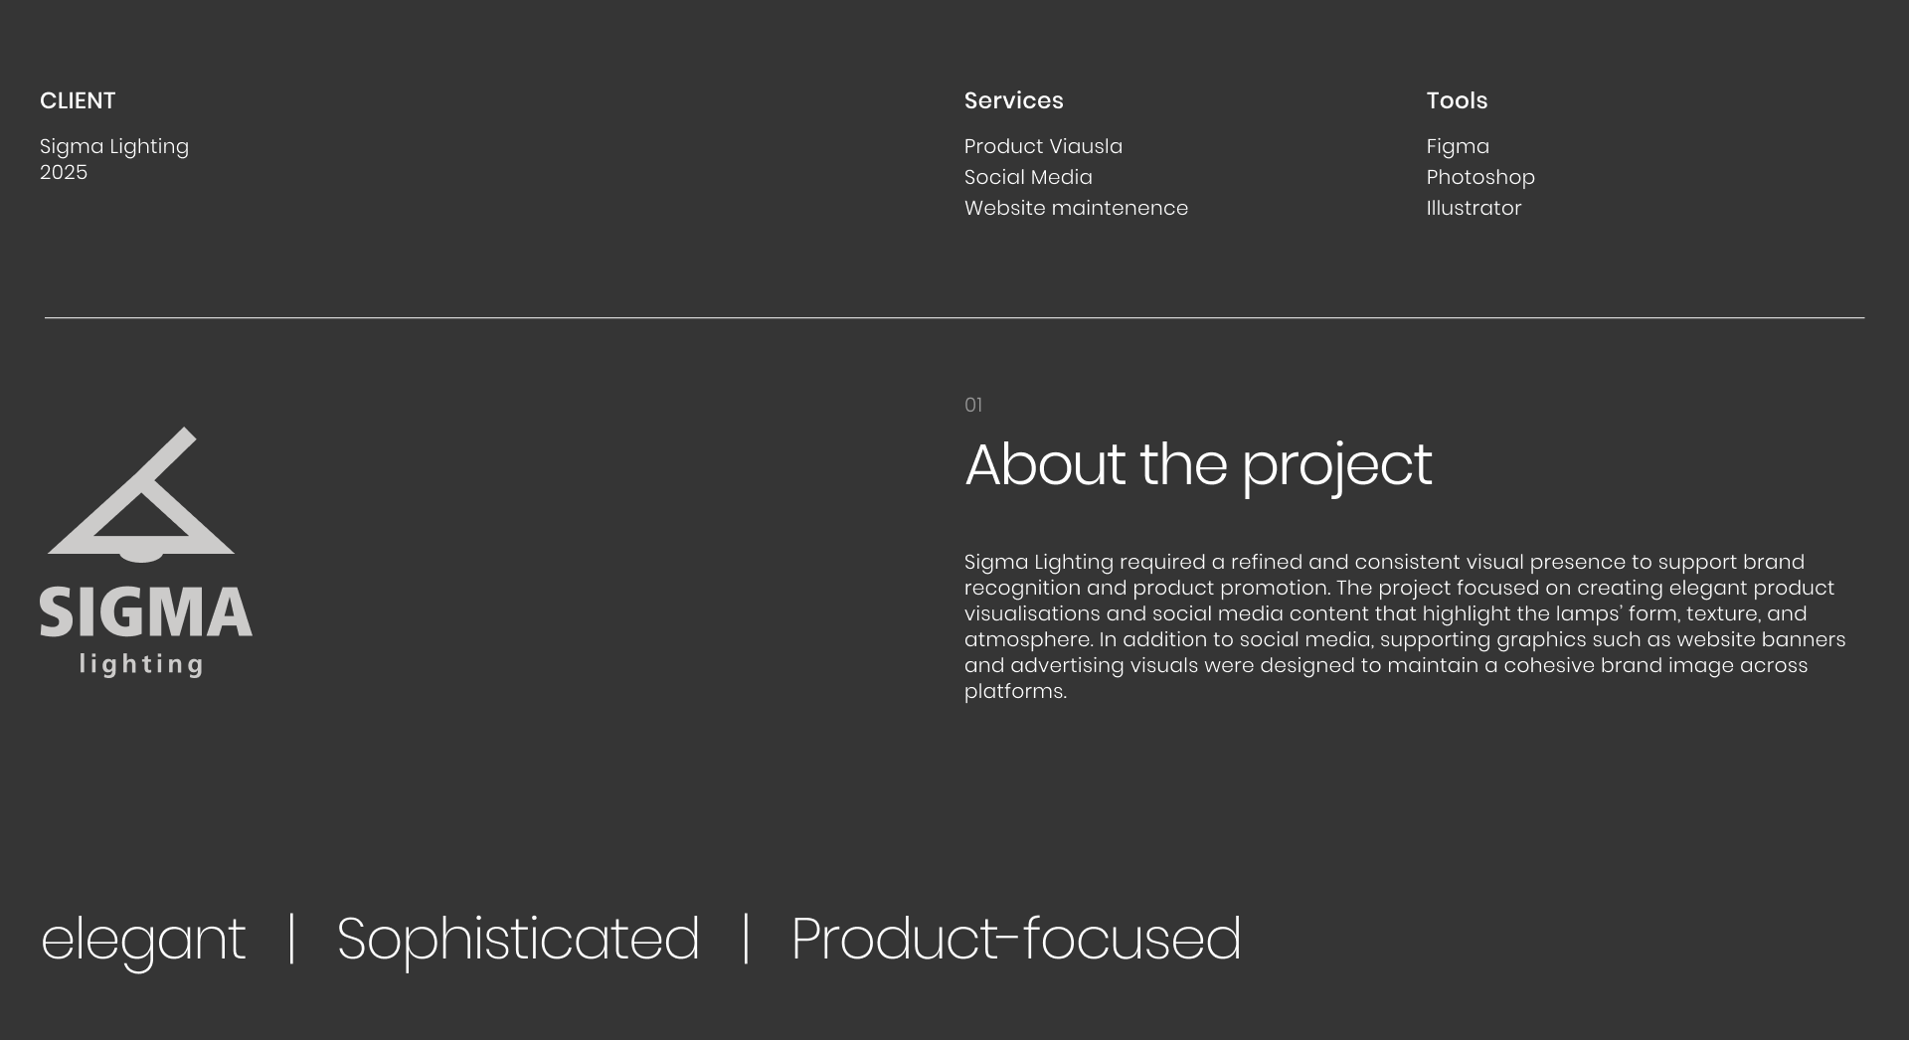Select Photoshop in the Tools list

click(1480, 177)
